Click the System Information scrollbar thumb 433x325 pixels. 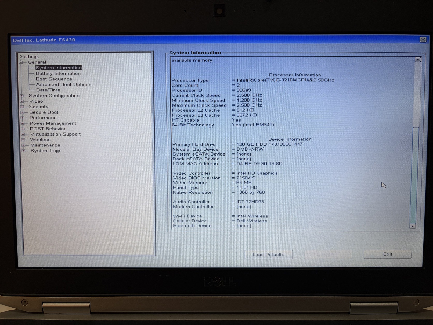[414, 175]
